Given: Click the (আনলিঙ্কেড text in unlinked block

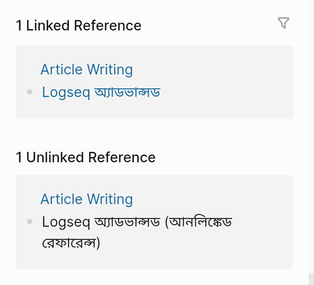Looking at the screenshot, I should [x=198, y=222].
